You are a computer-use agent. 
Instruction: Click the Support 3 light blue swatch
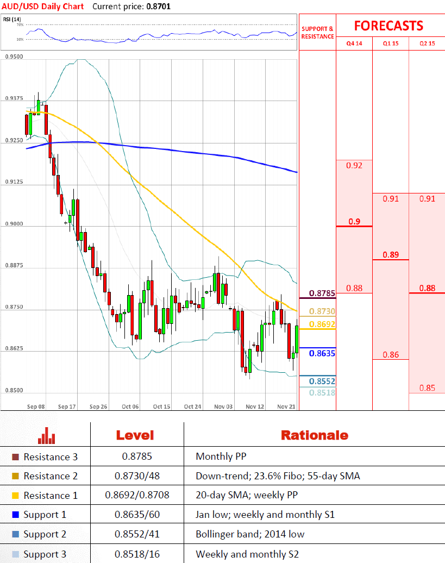click(x=15, y=554)
